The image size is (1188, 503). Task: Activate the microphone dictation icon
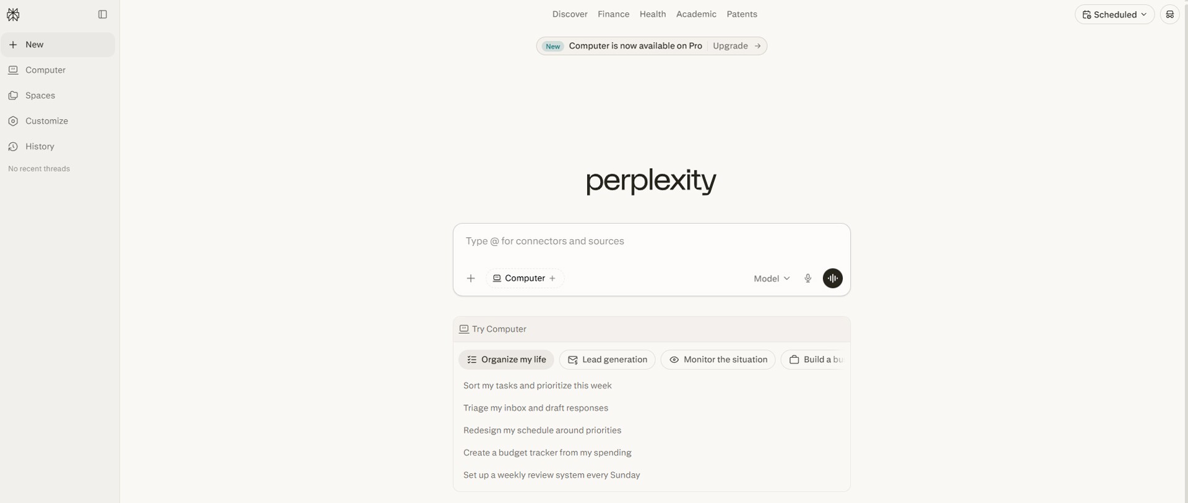tap(807, 278)
